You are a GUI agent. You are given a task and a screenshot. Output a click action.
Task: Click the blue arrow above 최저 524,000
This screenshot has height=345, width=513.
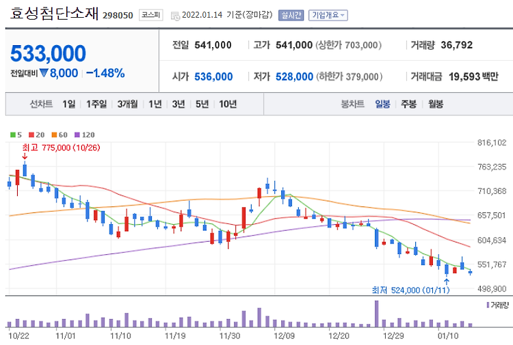[447, 282]
